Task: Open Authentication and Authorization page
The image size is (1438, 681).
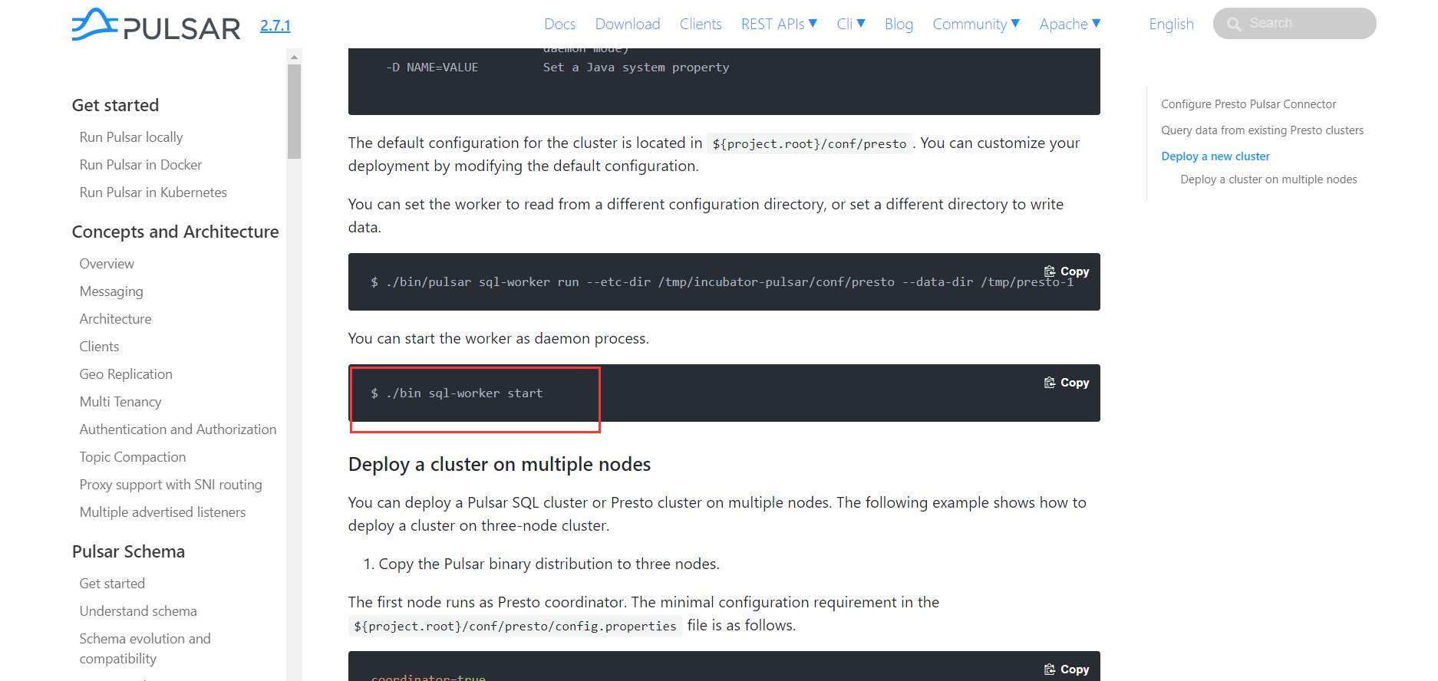Action: (x=178, y=429)
